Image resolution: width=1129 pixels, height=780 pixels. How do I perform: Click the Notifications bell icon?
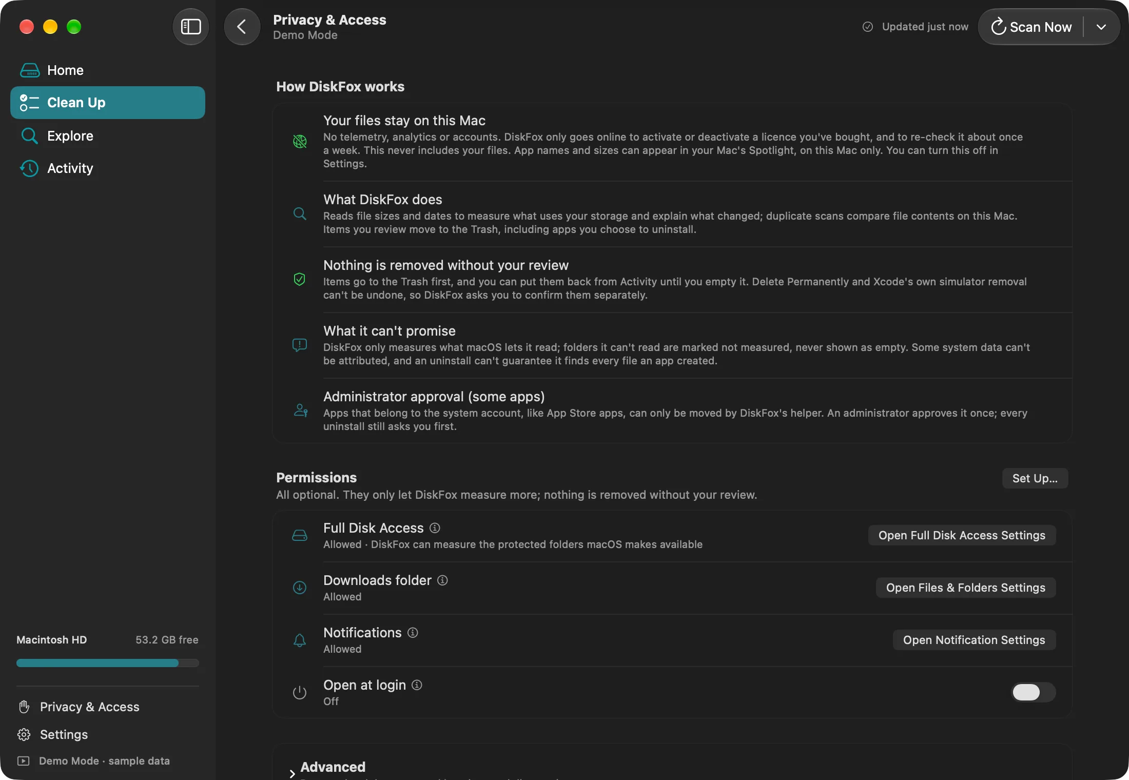click(300, 640)
